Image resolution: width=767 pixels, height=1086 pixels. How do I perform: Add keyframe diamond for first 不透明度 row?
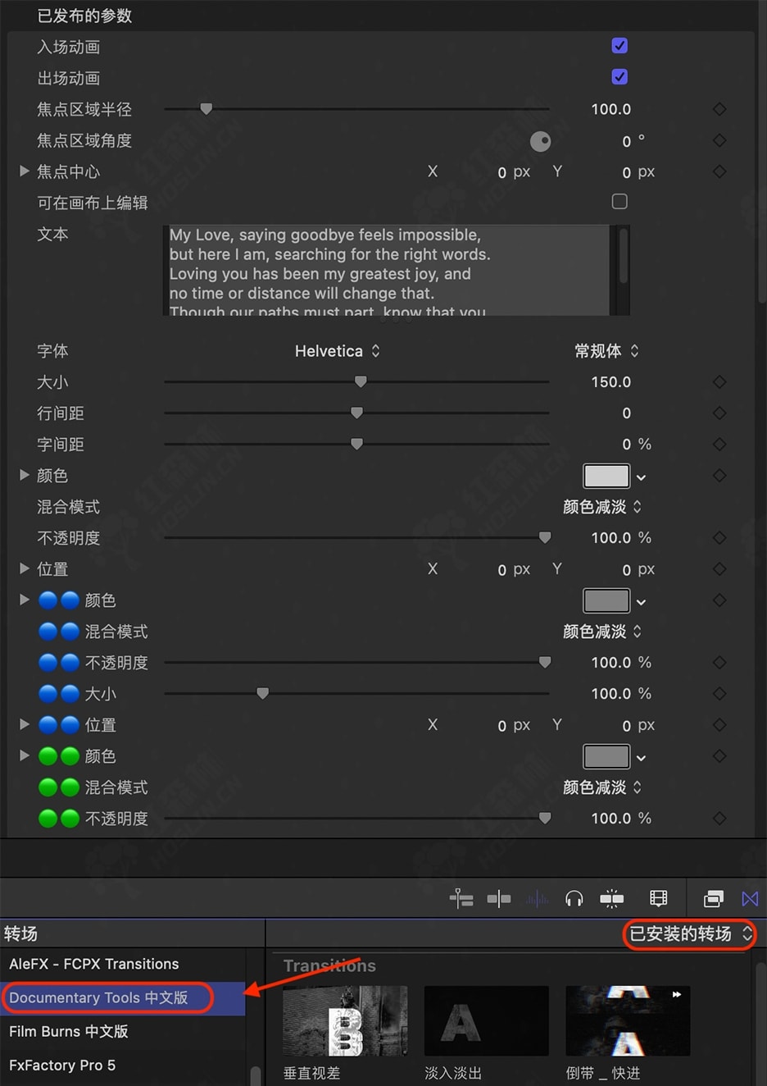[x=719, y=537]
